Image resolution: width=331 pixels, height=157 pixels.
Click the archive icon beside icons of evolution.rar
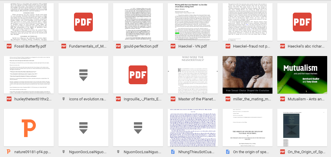pyautogui.click(x=64, y=99)
